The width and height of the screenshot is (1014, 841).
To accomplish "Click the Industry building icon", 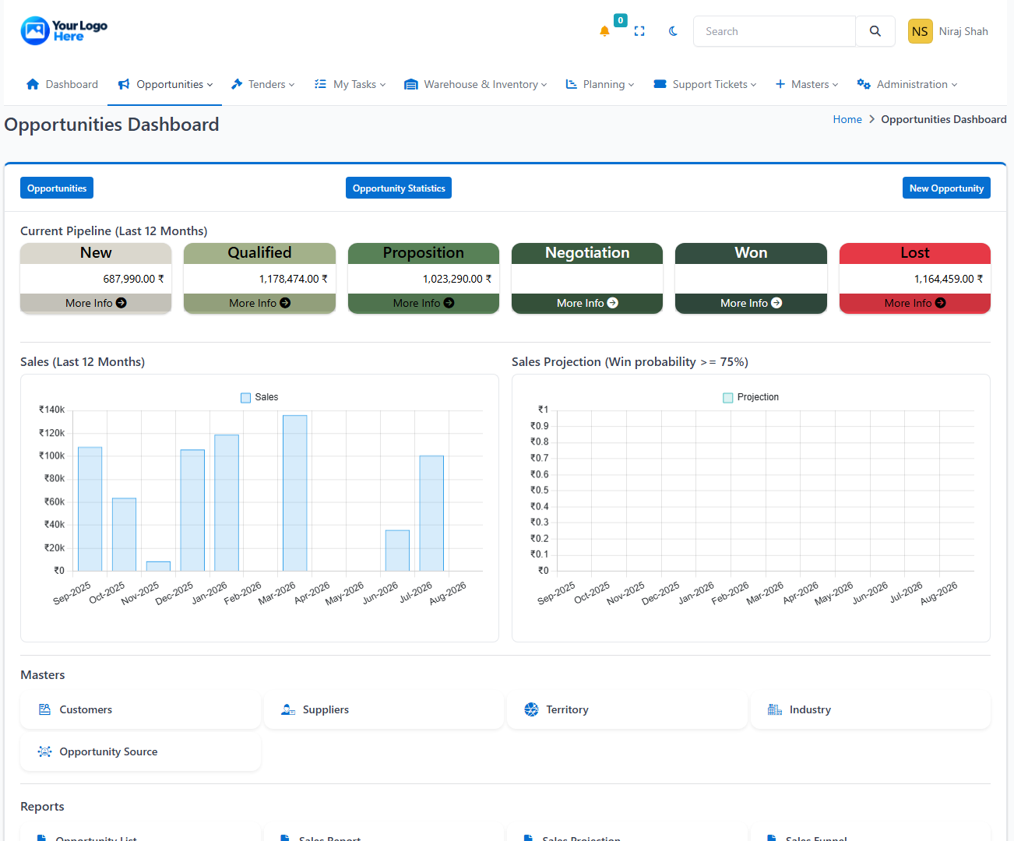I will (x=775, y=709).
